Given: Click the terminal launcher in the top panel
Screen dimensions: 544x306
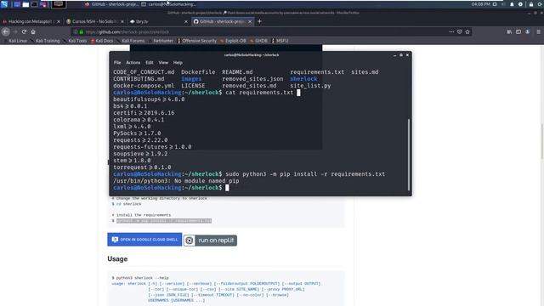Looking at the screenshot, I should click(34, 4).
